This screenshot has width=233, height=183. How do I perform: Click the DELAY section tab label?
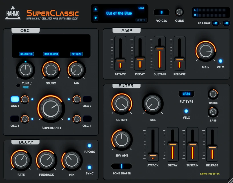pos(26,142)
